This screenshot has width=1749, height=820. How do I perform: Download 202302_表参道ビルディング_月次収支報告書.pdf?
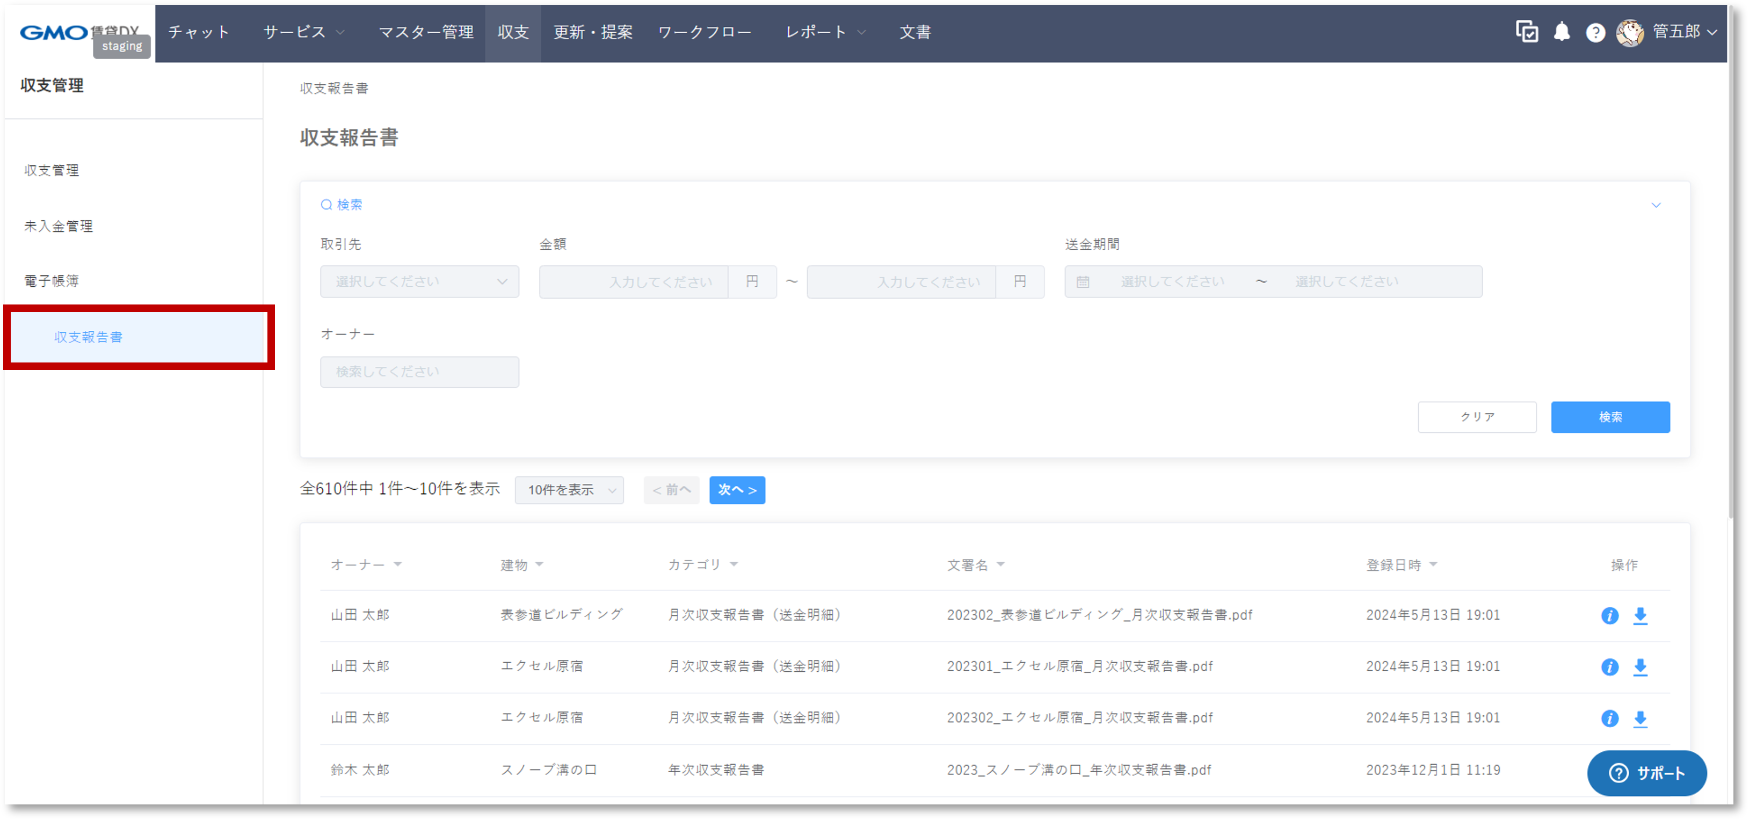pyautogui.click(x=1641, y=616)
